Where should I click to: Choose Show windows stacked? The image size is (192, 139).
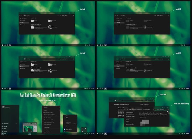point(51,120)
